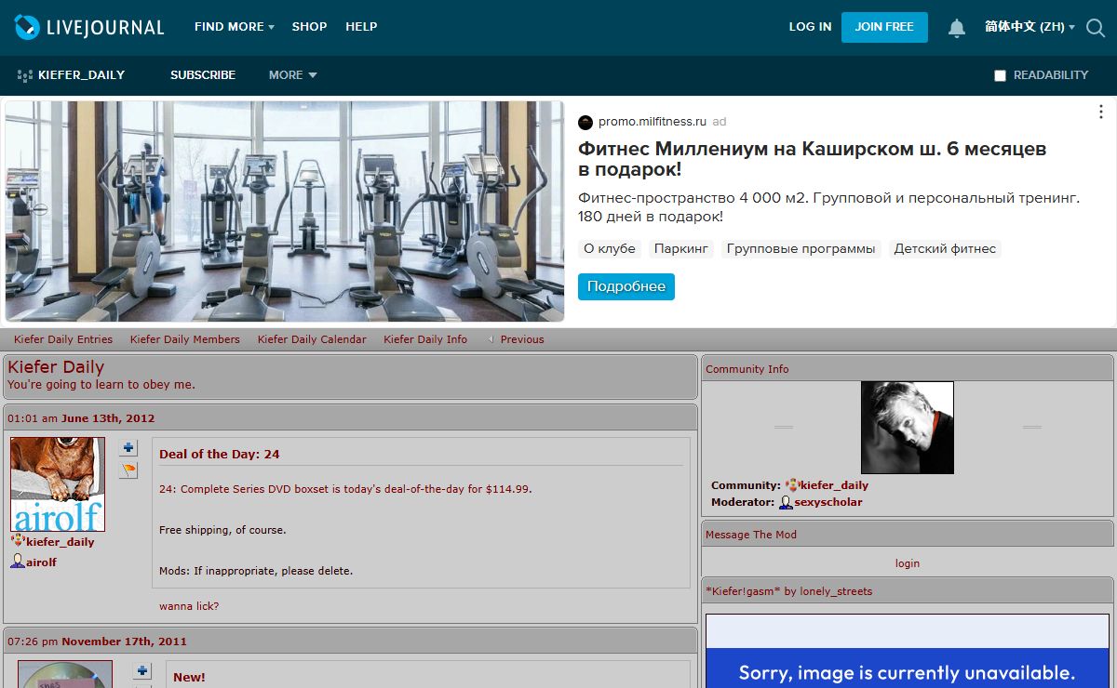Click Subscribe in journal bar
Screen dimensions: 1117x688
[203, 75]
